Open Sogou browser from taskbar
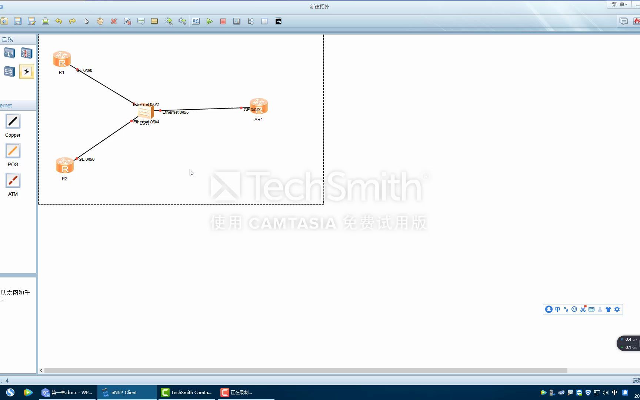 tap(10, 393)
